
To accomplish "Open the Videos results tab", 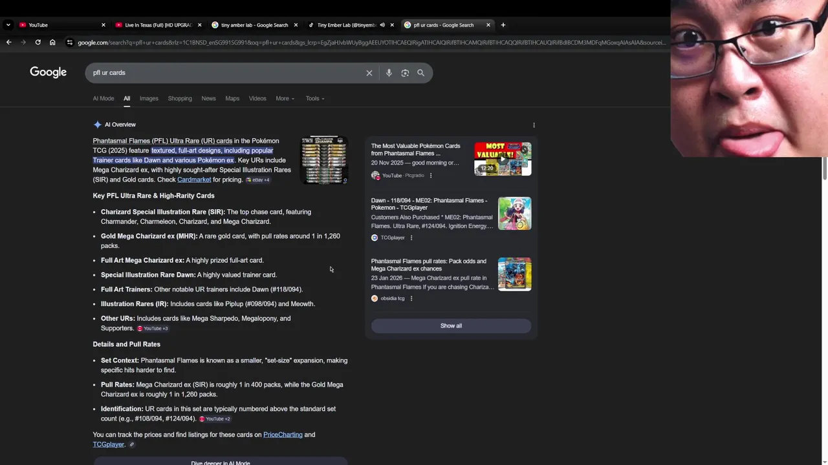I will pos(257,99).
